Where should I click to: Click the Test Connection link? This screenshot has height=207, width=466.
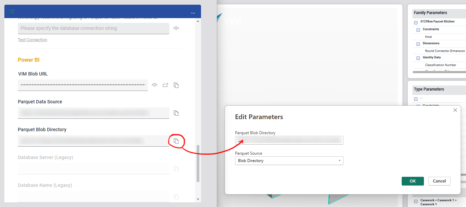coord(32,40)
